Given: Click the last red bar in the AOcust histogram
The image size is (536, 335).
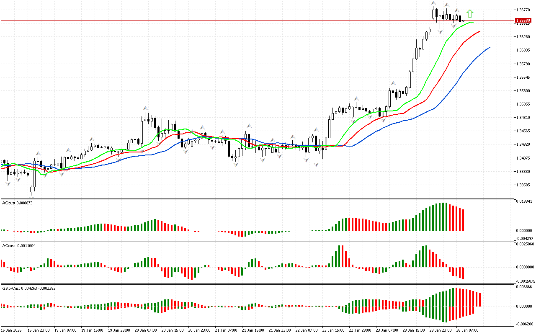Looking at the screenshot, I should pos(463,220).
